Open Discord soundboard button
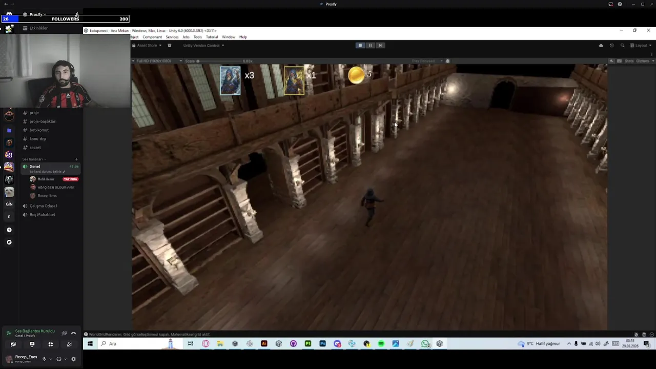Viewport: 656px width, 369px height. tap(69, 344)
